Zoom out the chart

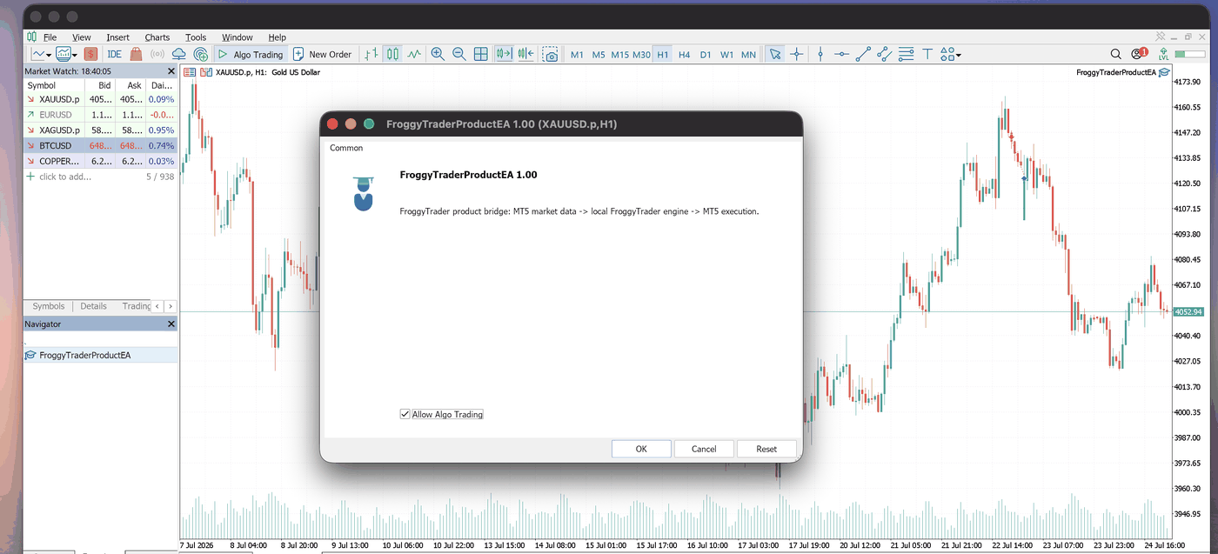pyautogui.click(x=458, y=54)
